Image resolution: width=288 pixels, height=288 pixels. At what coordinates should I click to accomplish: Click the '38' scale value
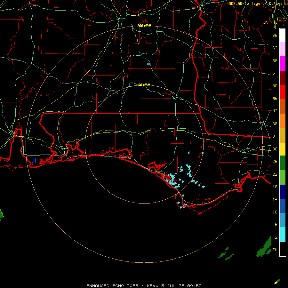(275, 124)
